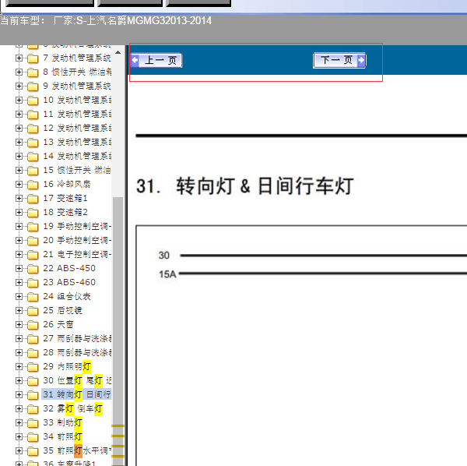Click folder icon of 10 发动机管理系

33,101
